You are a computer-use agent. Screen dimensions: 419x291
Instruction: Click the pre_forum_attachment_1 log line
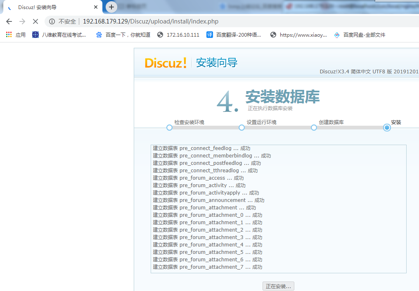[208, 223]
